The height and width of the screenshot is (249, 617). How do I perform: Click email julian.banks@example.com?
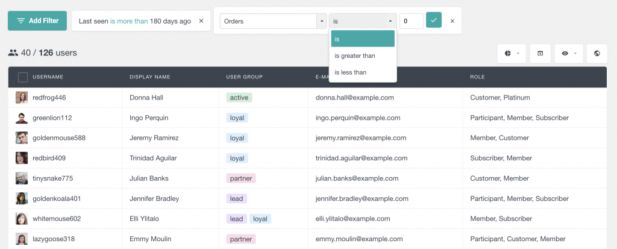coord(357,178)
